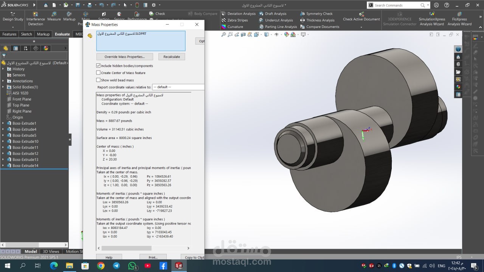
Task: Select Zebra Stripes analysis
Action: pos(237,20)
